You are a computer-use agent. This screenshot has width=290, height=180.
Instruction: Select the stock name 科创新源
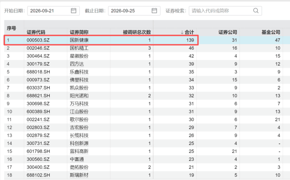point(79,143)
